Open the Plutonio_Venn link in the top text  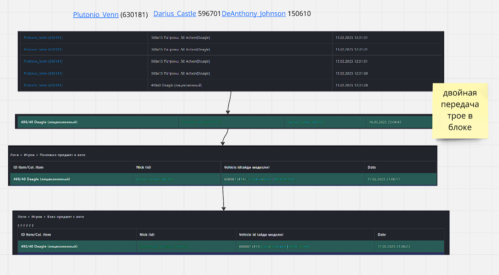click(x=95, y=15)
